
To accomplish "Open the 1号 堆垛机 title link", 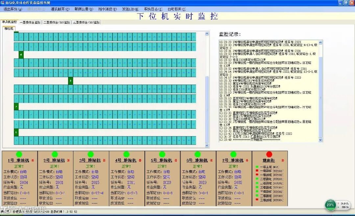I will pos(18,160).
